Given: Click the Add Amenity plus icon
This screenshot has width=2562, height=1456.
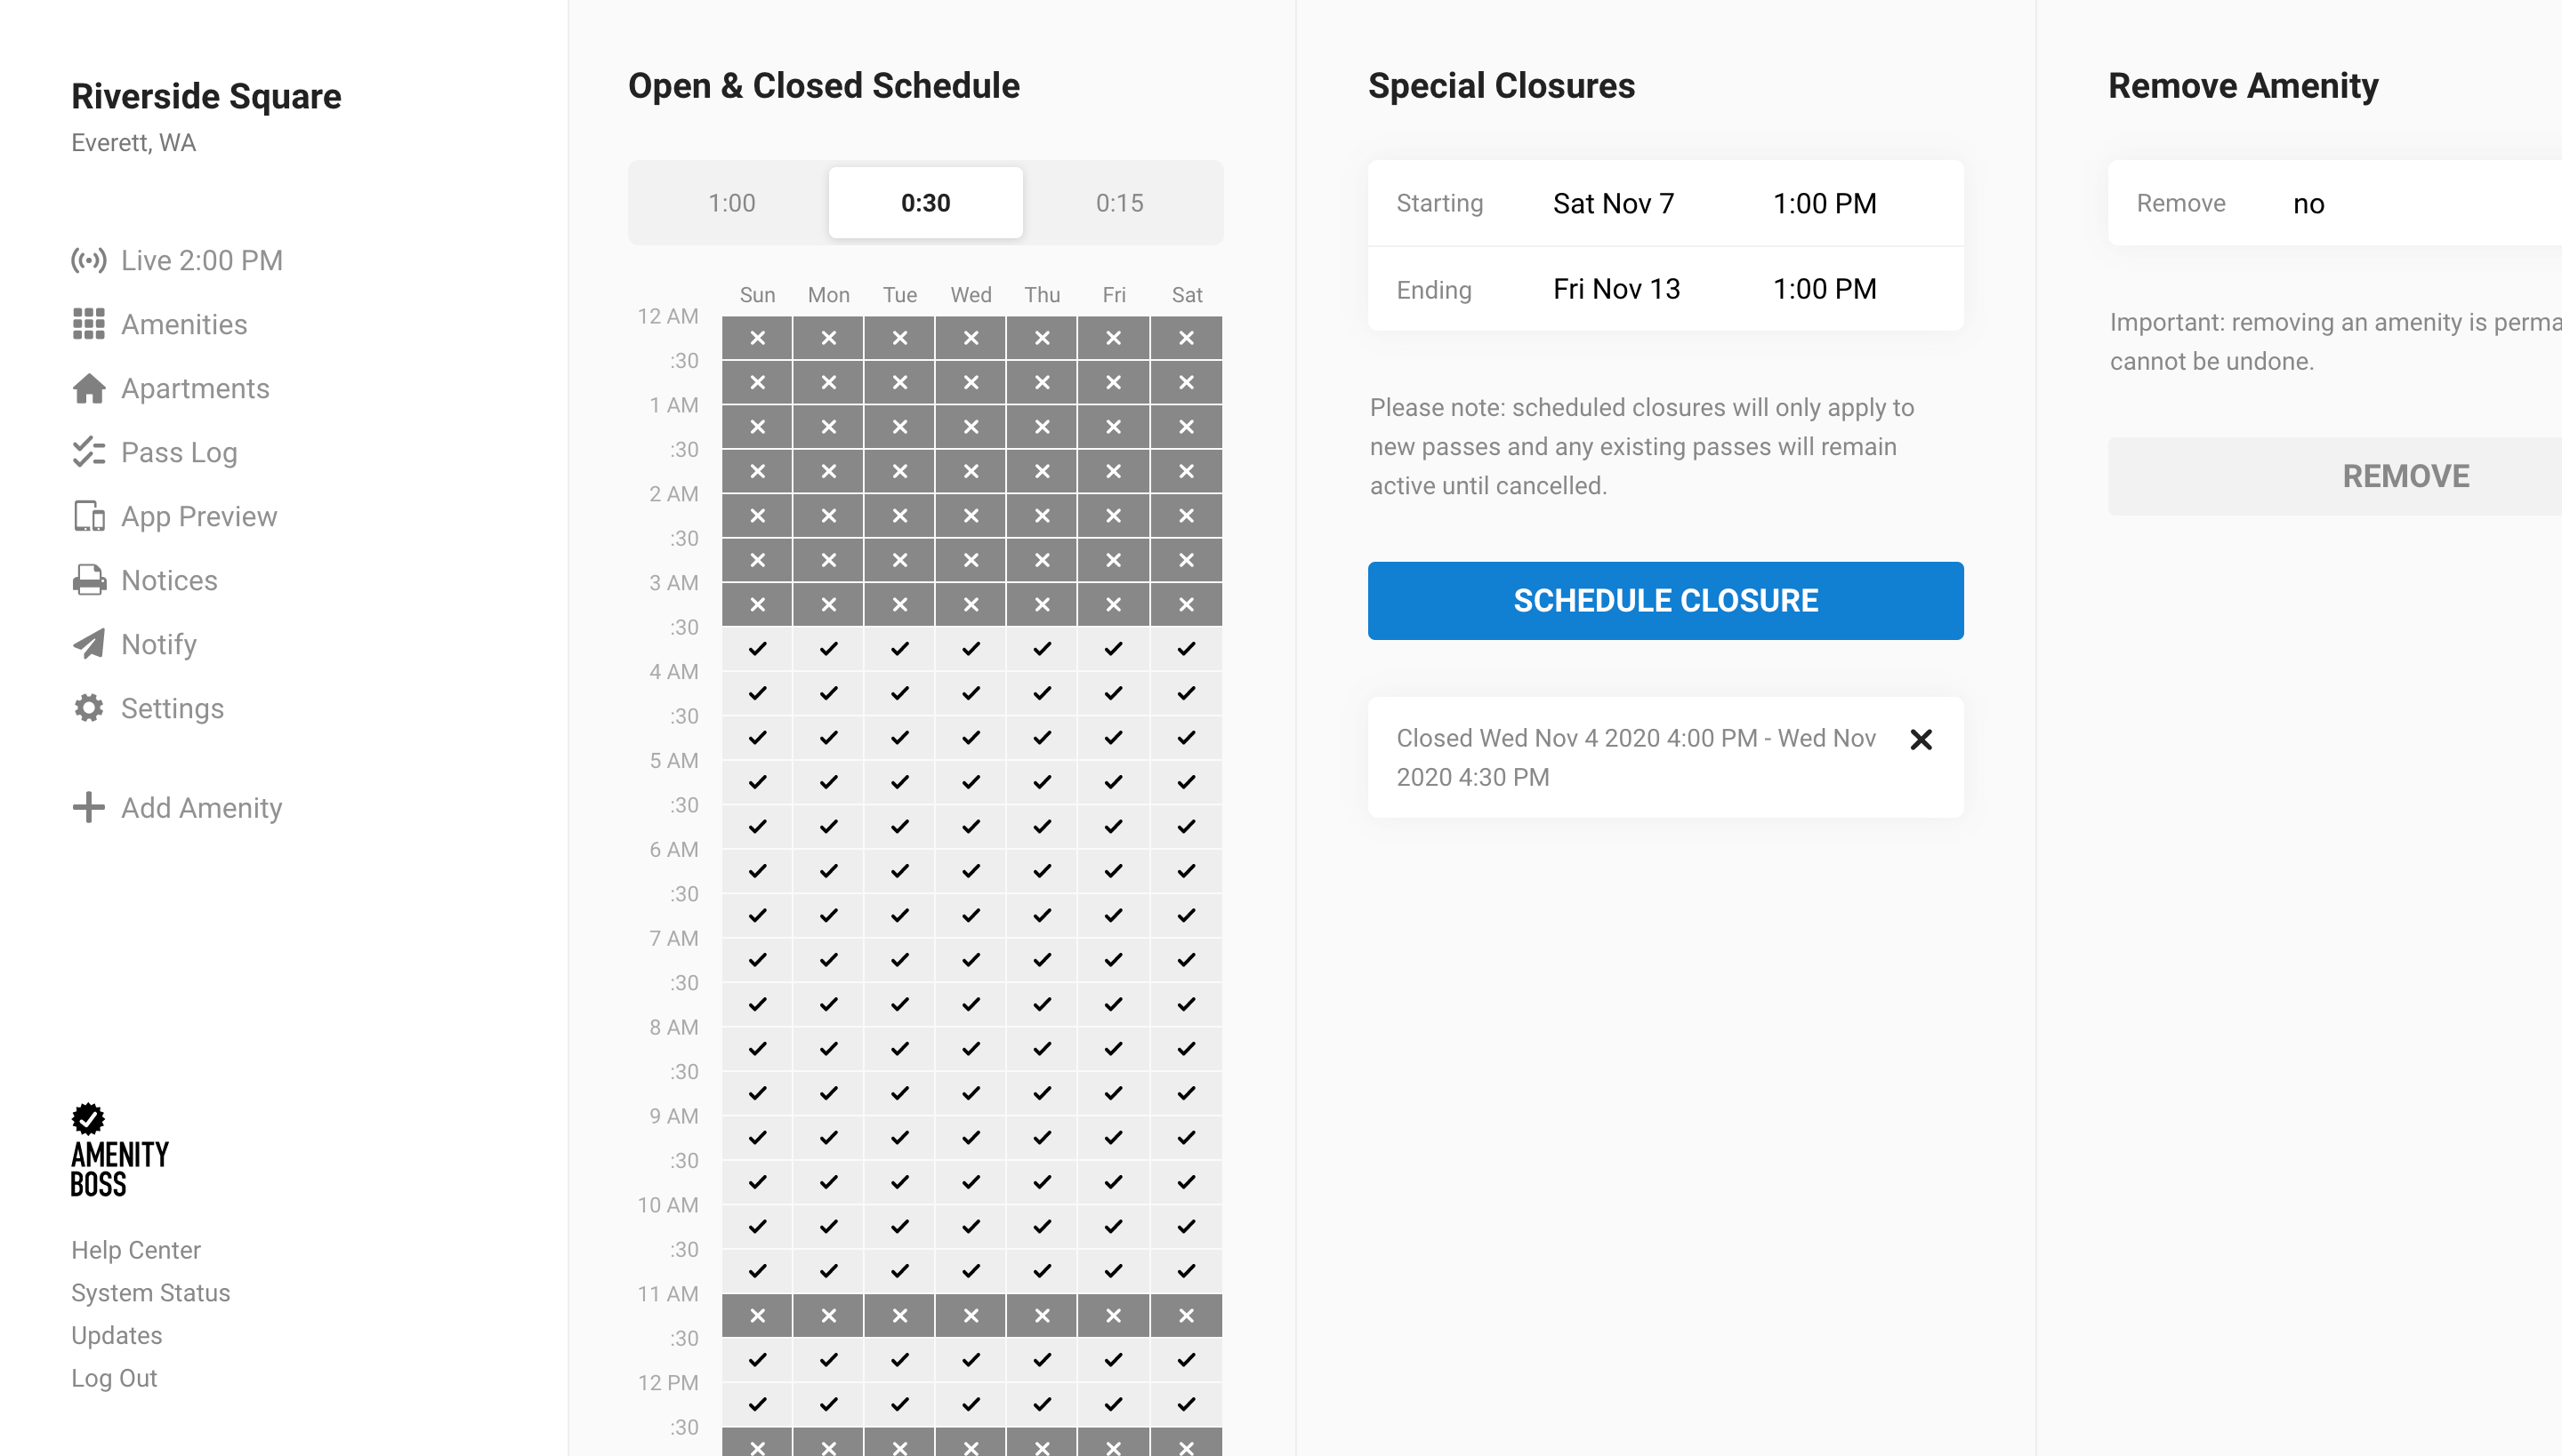Looking at the screenshot, I should 88,807.
